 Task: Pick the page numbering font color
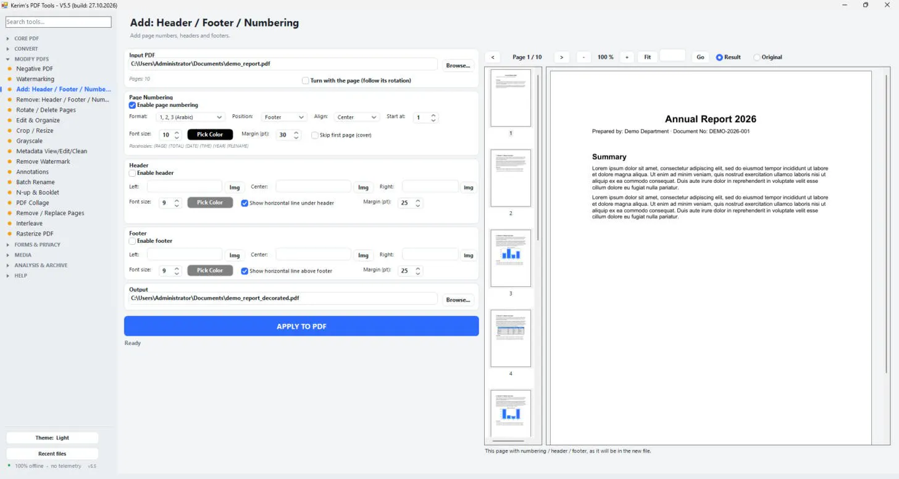click(x=210, y=134)
